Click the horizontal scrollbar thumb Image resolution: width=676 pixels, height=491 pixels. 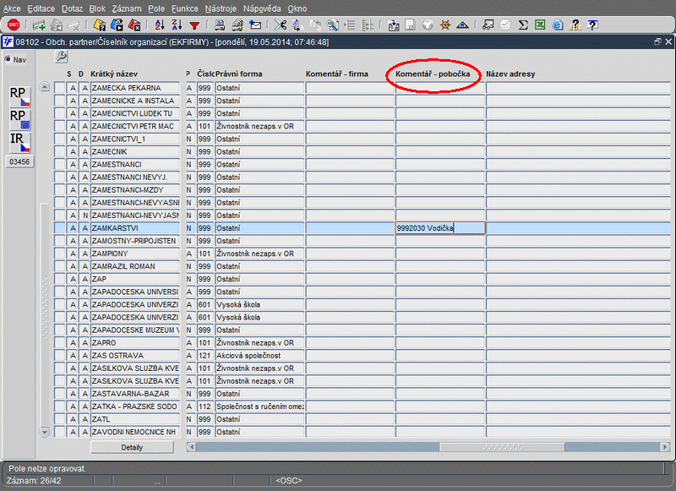click(x=502, y=447)
